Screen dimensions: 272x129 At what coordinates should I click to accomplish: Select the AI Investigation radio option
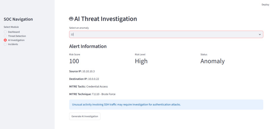tap(14, 40)
